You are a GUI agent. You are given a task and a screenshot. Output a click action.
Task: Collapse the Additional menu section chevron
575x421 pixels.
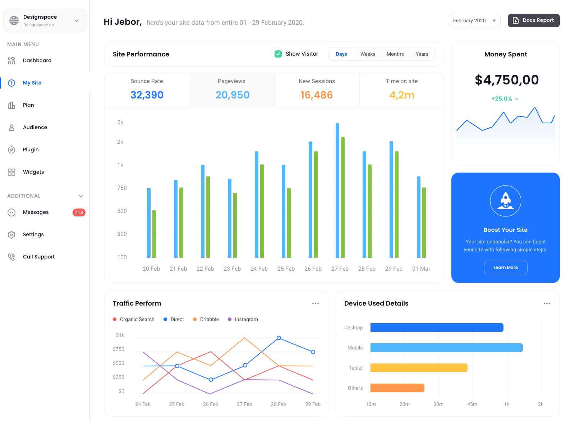[x=81, y=196]
